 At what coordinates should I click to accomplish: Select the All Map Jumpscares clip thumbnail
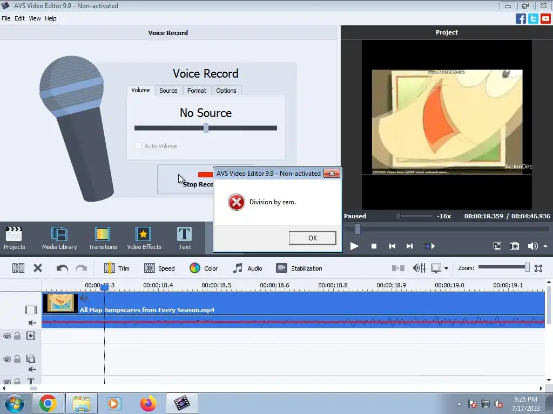click(x=60, y=303)
